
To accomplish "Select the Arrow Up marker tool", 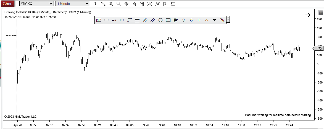I will coord(183,20).
